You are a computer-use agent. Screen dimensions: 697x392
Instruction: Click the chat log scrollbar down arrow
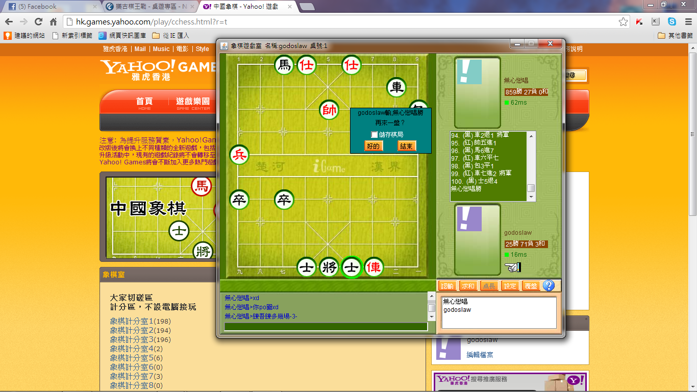[432, 317]
